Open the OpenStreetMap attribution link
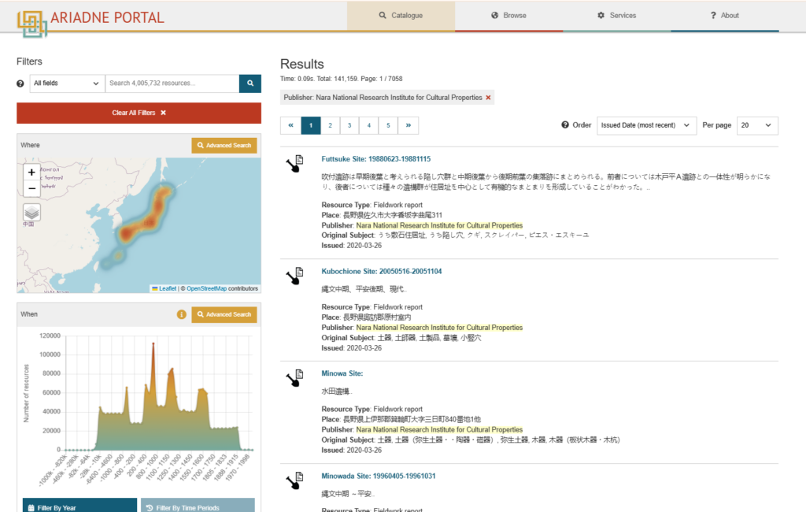This screenshot has width=806, height=512. [206, 288]
